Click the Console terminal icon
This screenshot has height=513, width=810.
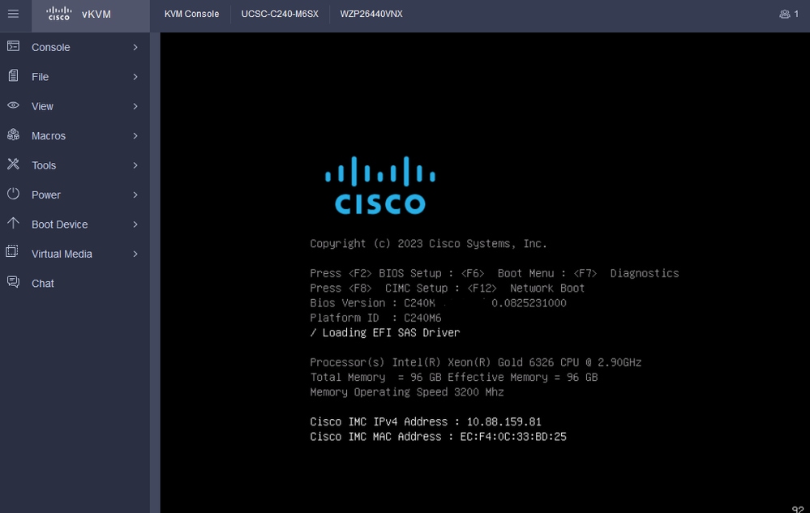[x=14, y=46]
